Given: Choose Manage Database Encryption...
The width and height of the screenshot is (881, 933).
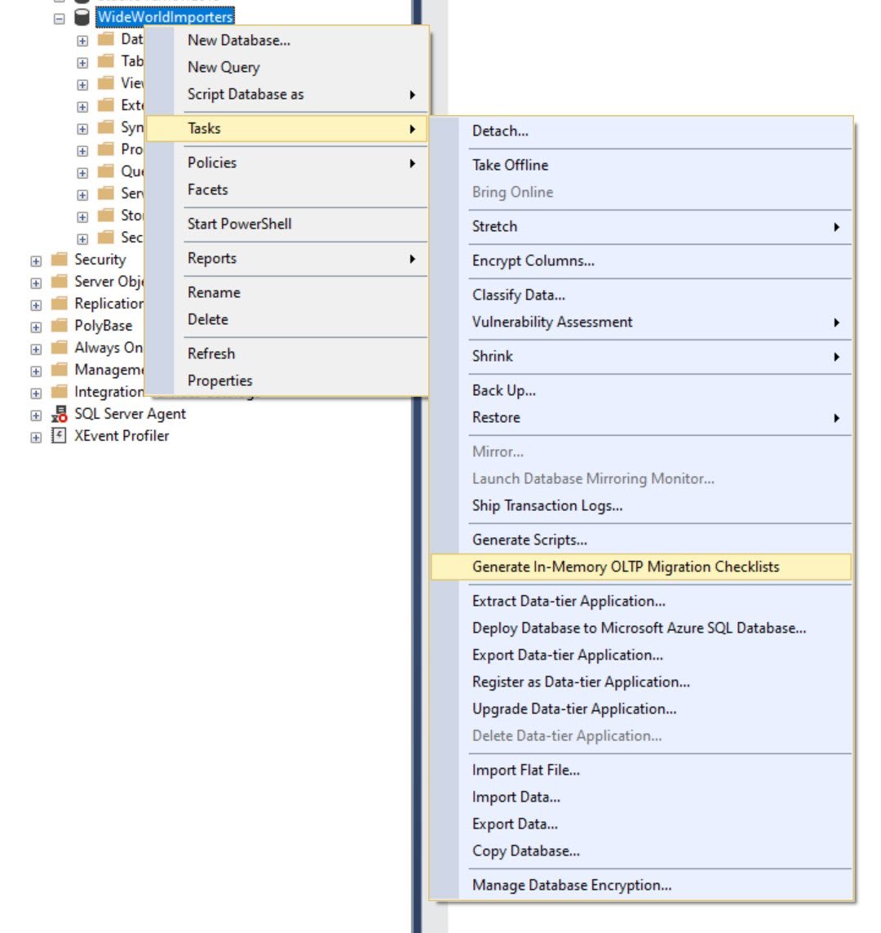Looking at the screenshot, I should tap(641, 886).
